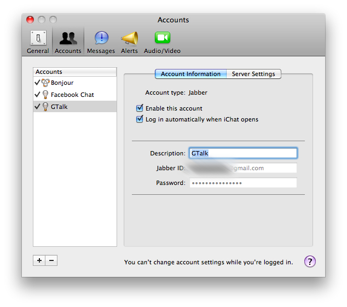
Task: Add a new account with plus button
Action: click(x=39, y=260)
